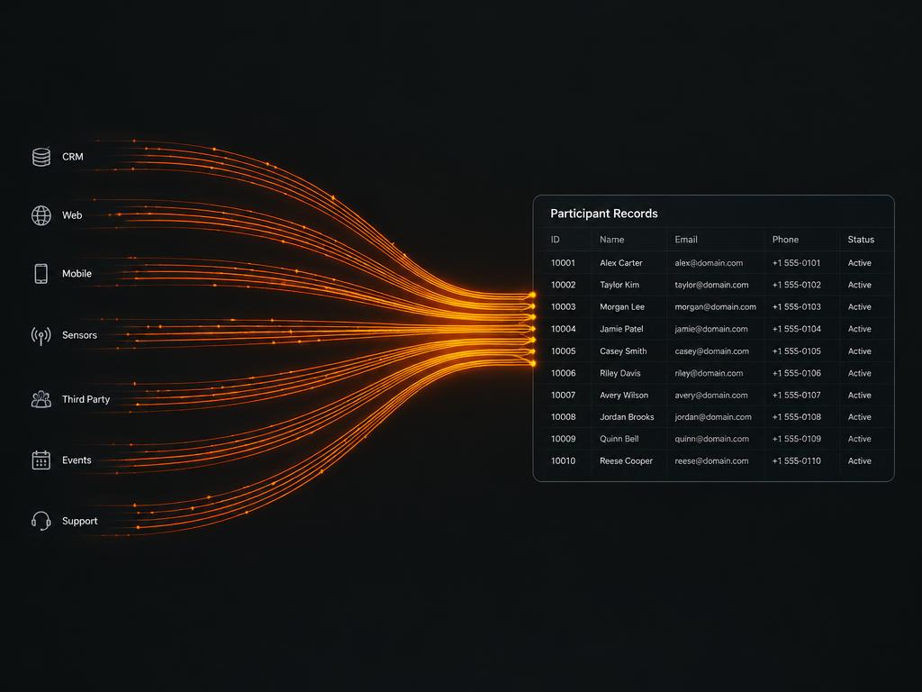Click the Participant Records title
Image resolution: width=922 pixels, height=692 pixels.
(x=604, y=214)
